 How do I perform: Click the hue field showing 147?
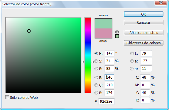pos(109,53)
